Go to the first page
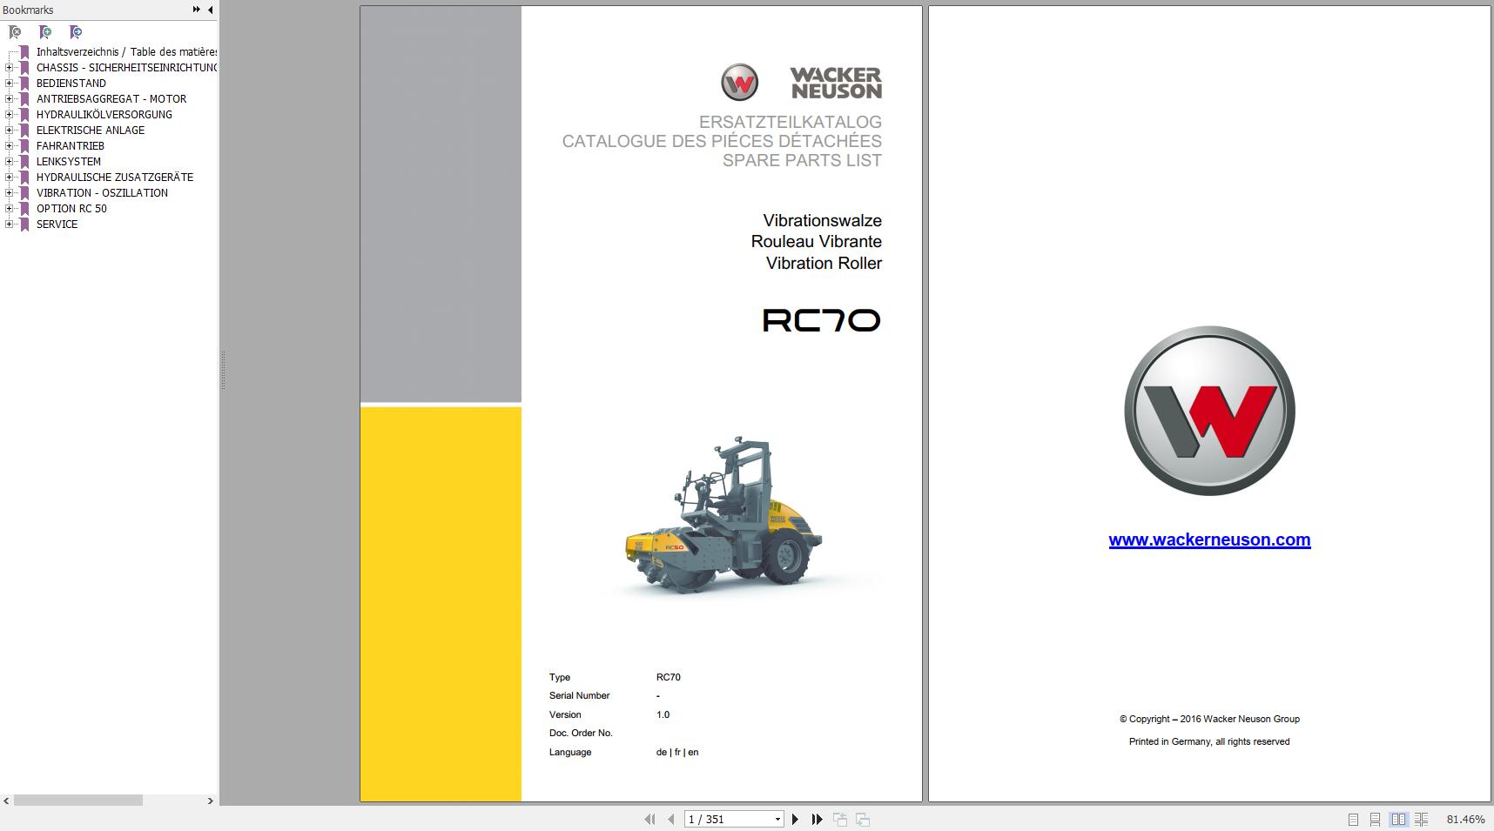Viewport: 1494px width, 831px height. pyautogui.click(x=649, y=819)
